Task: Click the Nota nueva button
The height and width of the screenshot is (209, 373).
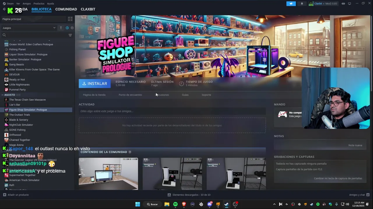Action: coord(355,145)
